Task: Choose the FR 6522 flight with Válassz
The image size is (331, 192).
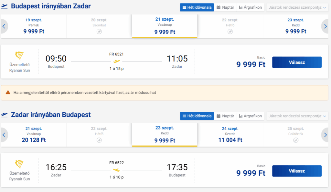Action: 297,171
